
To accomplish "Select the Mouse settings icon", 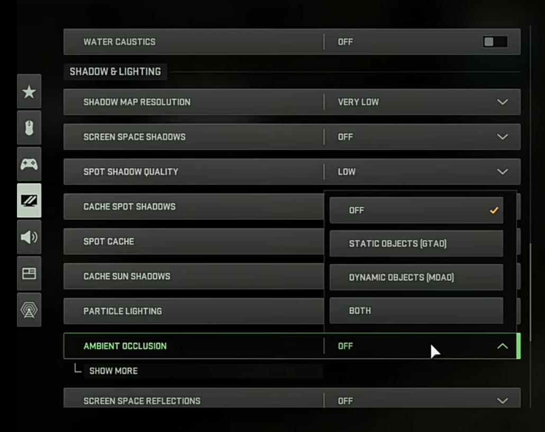I will point(29,128).
